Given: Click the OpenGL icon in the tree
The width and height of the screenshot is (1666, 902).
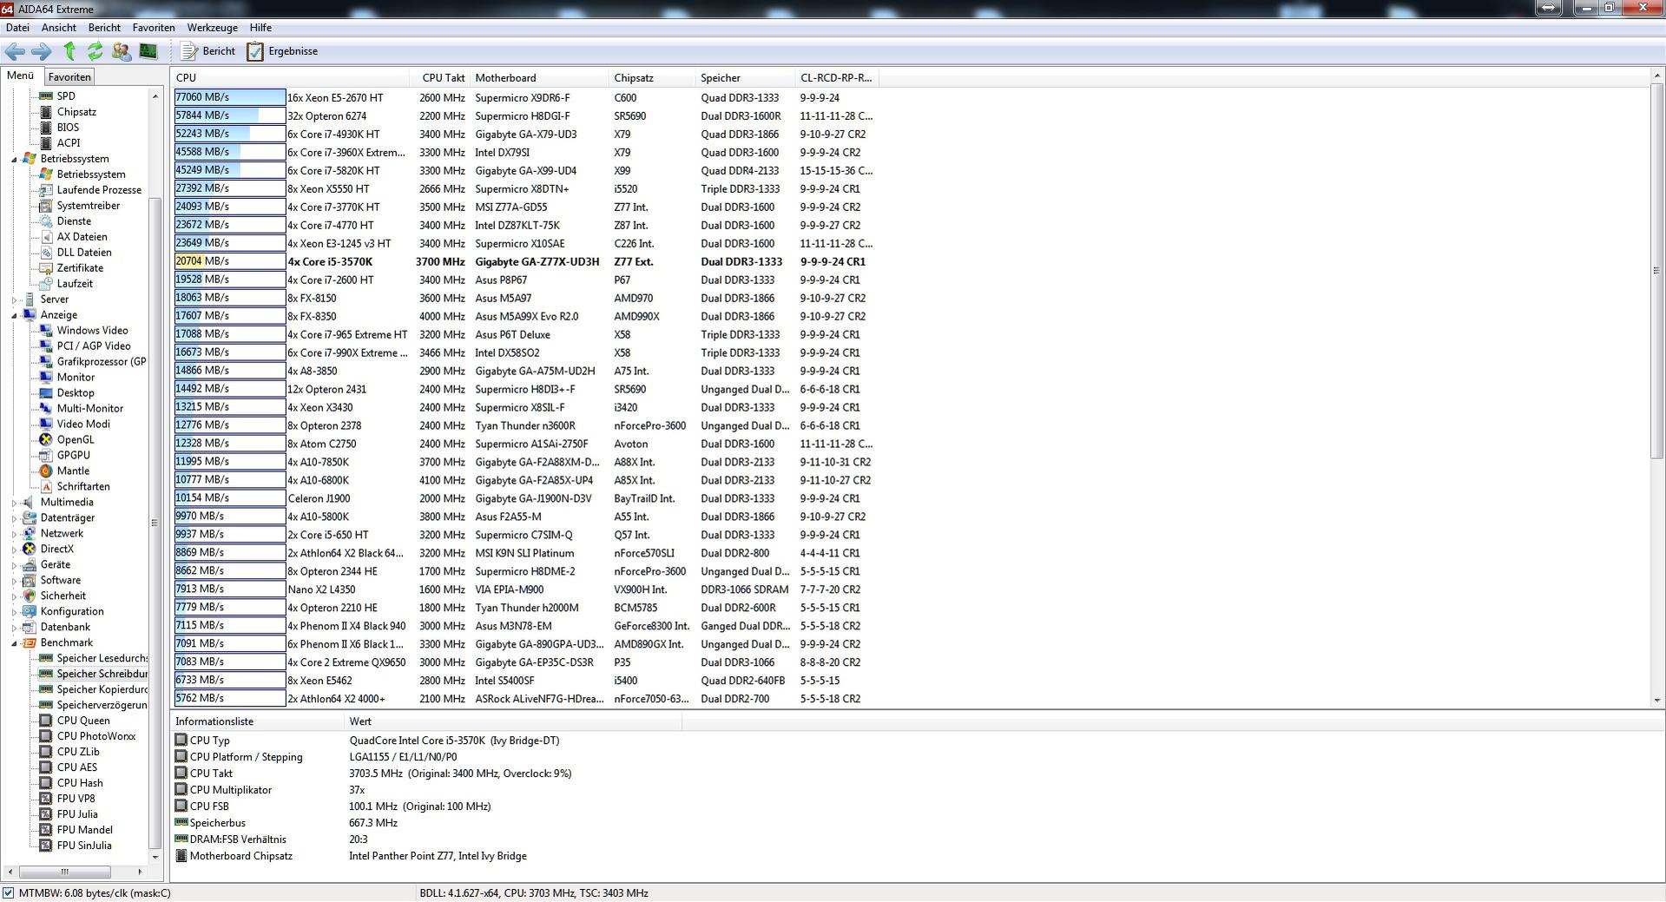Looking at the screenshot, I should tap(46, 440).
